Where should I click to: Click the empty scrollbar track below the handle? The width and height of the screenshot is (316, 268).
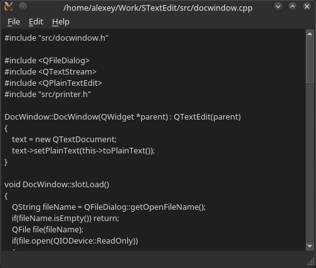coord(310,163)
